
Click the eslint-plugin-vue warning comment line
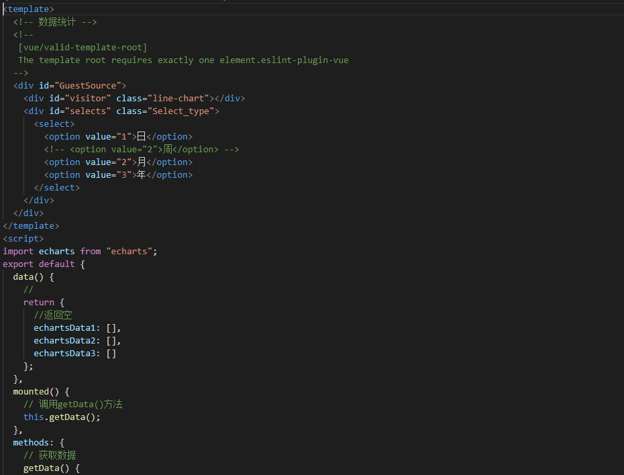[x=183, y=60]
